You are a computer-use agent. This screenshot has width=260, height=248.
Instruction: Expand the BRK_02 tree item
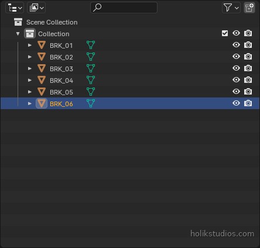point(30,57)
